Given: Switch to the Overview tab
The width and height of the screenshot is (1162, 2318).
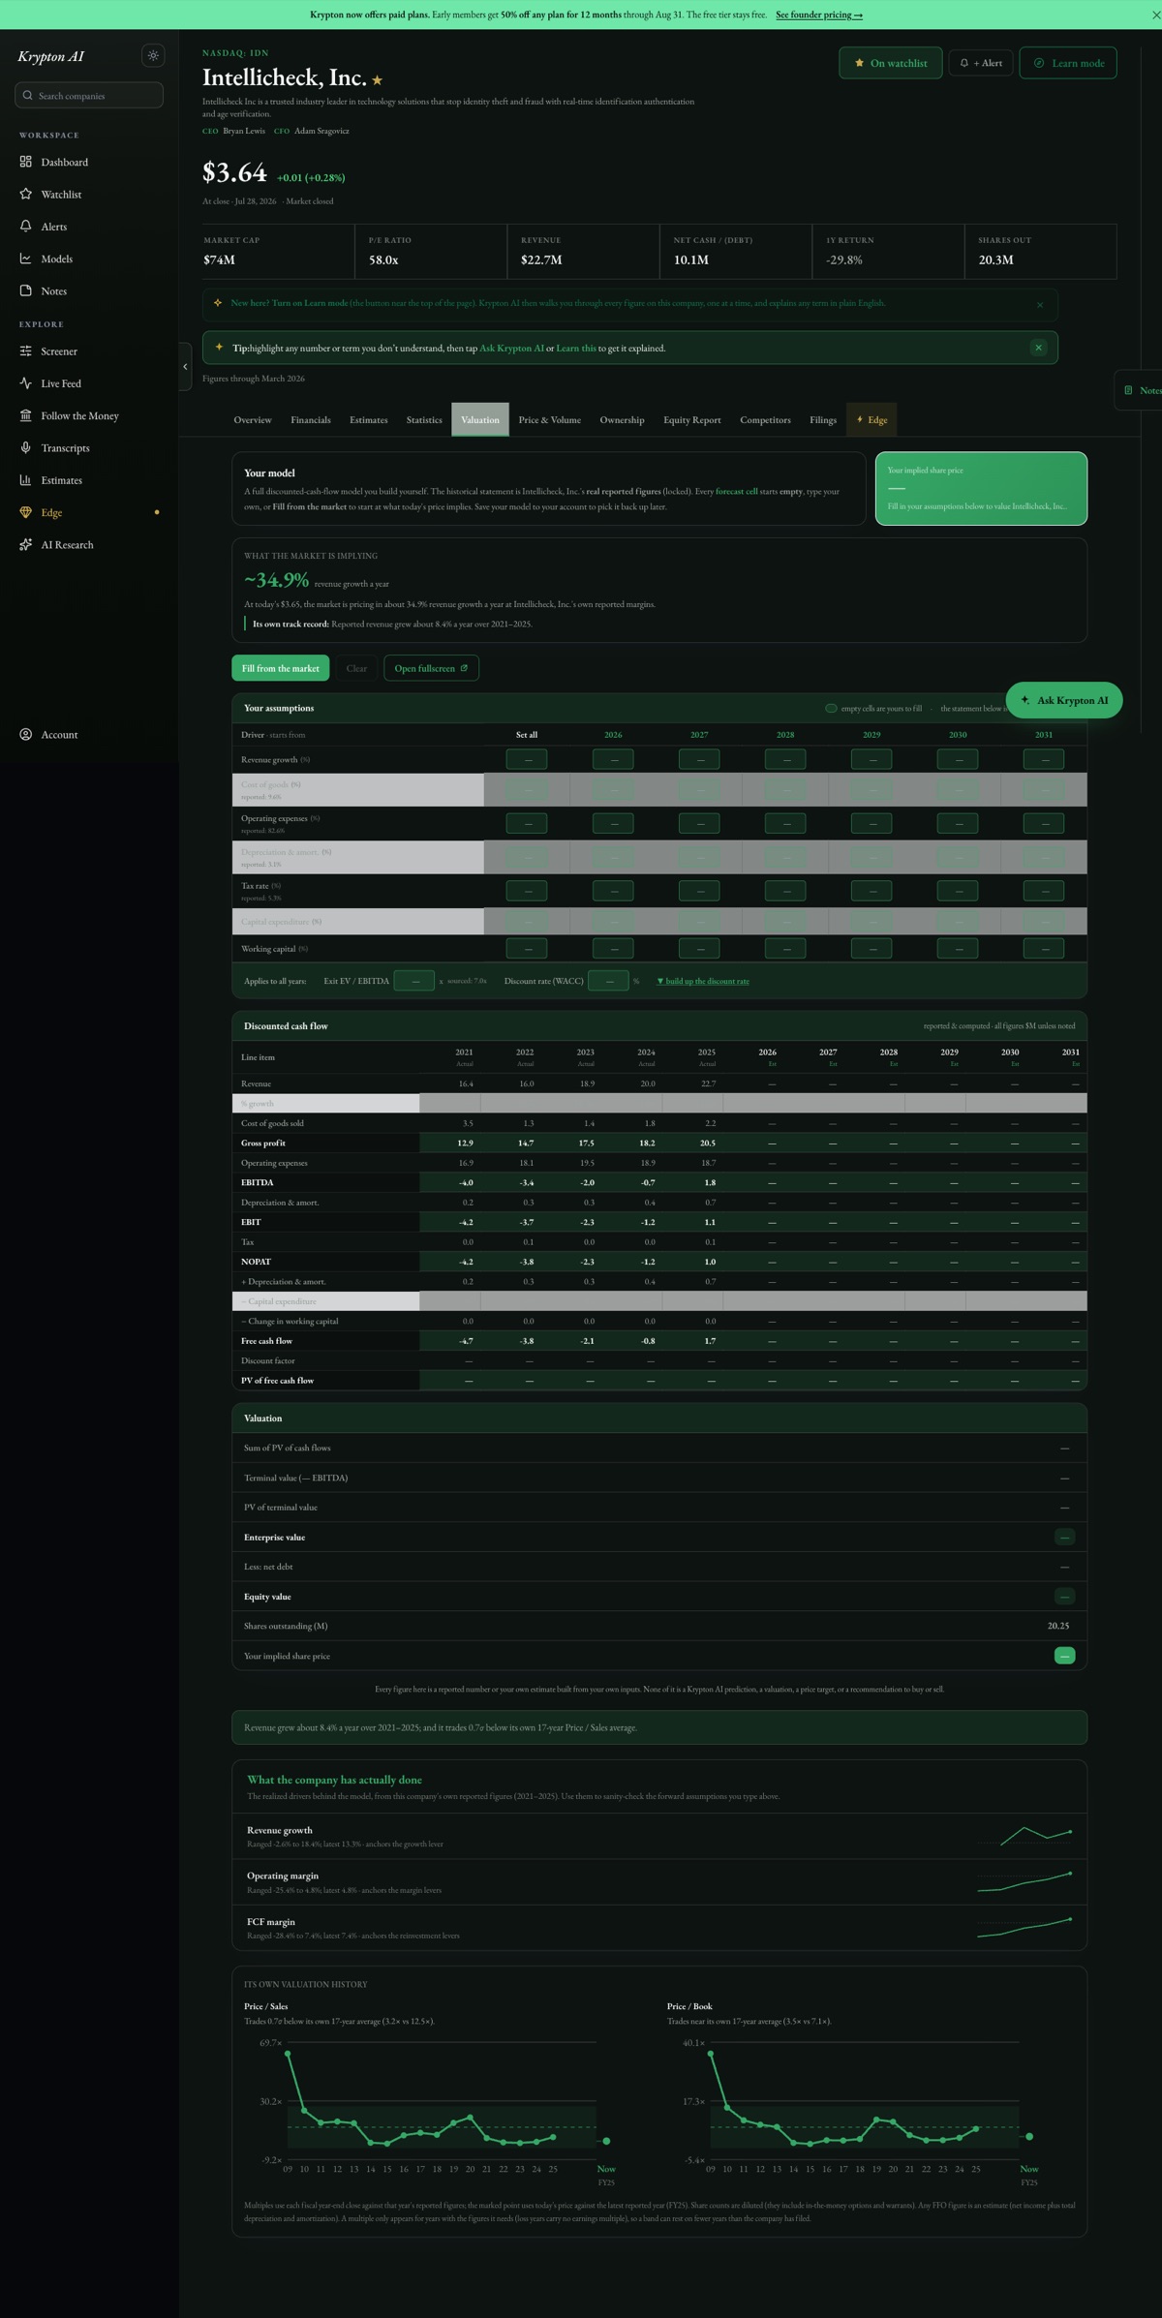Looking at the screenshot, I should [253, 419].
